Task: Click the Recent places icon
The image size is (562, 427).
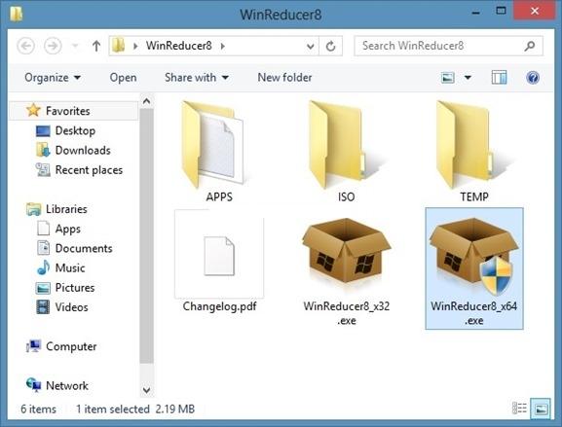Action: click(x=43, y=169)
